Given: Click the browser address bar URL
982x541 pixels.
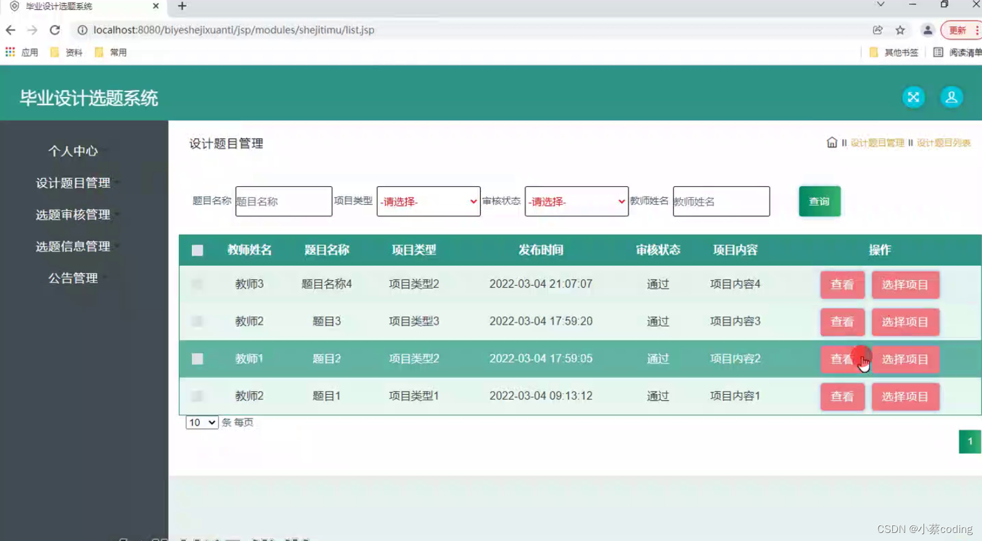Looking at the screenshot, I should tap(234, 30).
